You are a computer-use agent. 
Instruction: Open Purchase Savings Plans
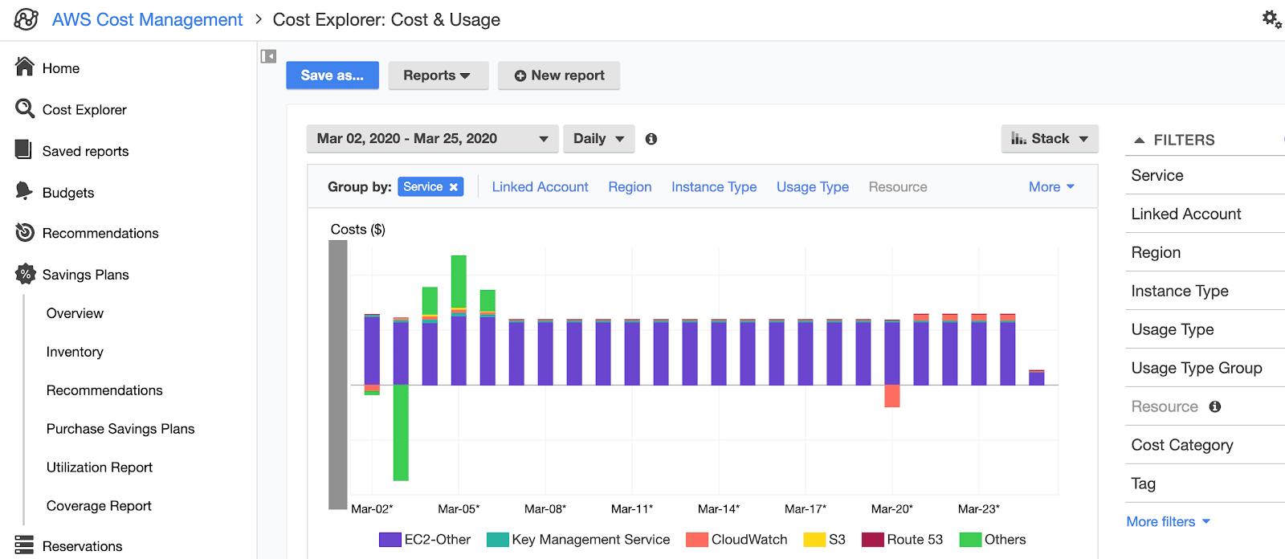[x=120, y=429]
